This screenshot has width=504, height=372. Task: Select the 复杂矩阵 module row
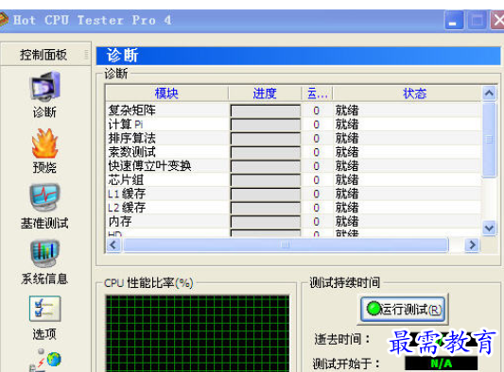(x=293, y=110)
